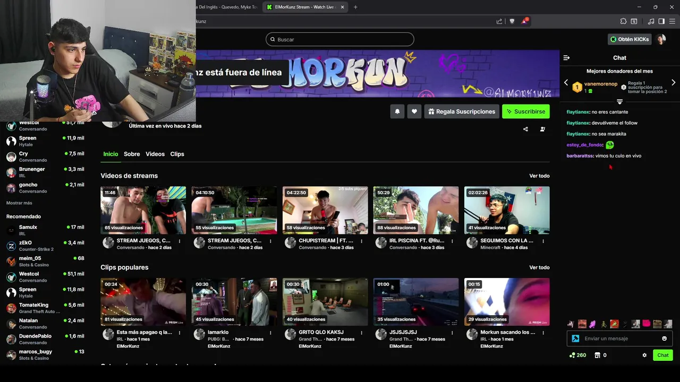The width and height of the screenshot is (680, 382).
Task: Click the gold rank 1 badge
Action: 577,87
